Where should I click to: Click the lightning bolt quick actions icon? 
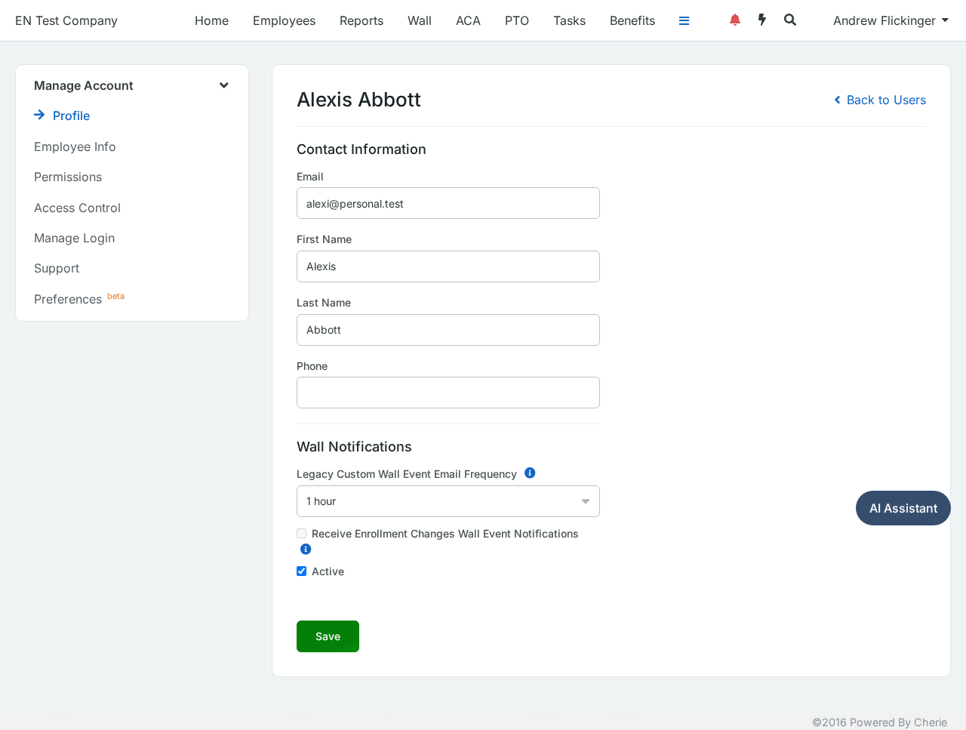point(762,20)
